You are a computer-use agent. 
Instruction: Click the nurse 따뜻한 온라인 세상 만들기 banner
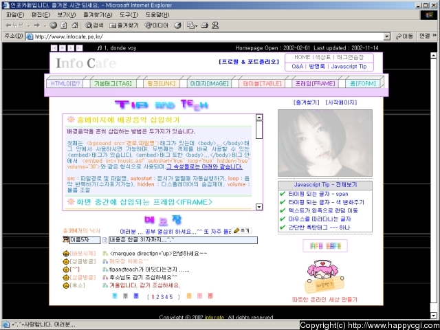coord(324,281)
